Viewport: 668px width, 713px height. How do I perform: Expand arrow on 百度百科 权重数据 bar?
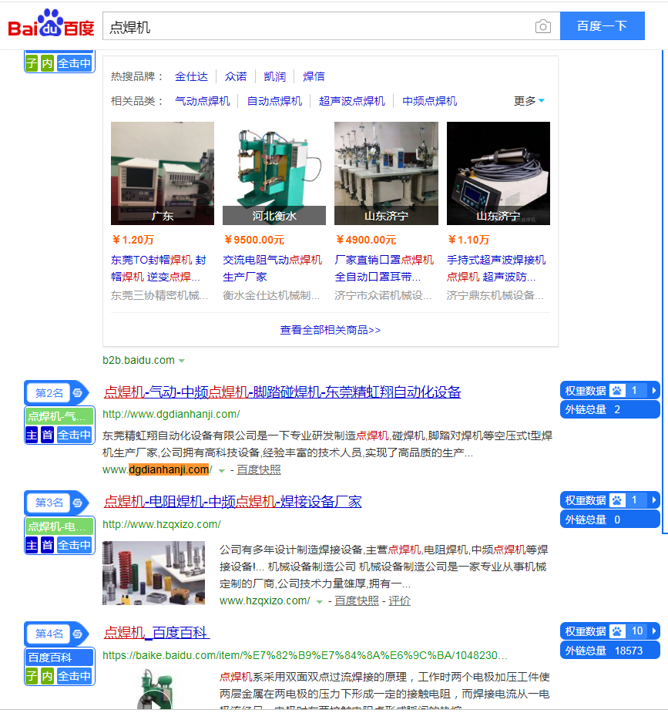coord(653,631)
